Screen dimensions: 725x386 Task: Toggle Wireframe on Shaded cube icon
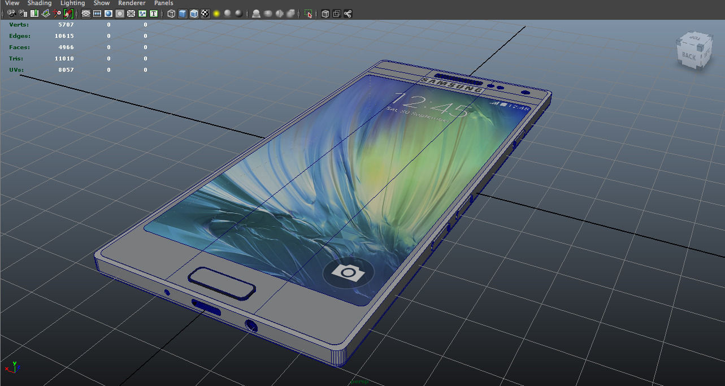[x=194, y=13]
